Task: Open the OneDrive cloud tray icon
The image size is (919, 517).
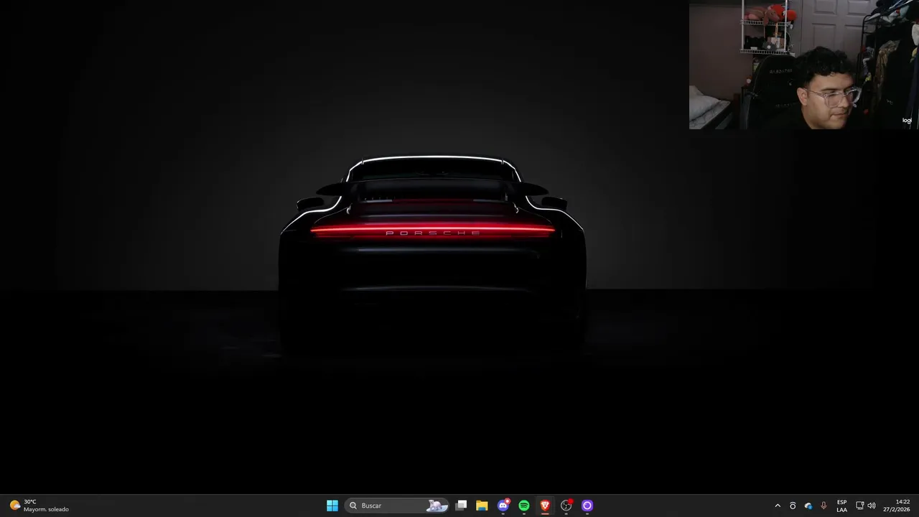Action: (808, 506)
